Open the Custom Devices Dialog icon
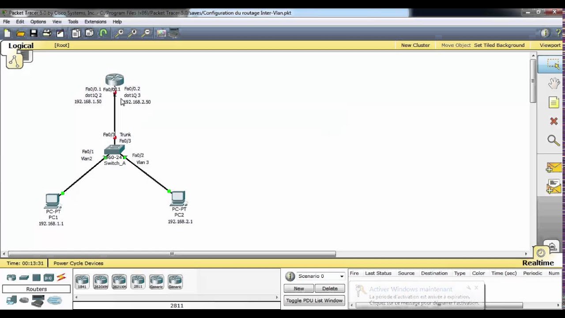This screenshot has height=318, width=565. [x=174, y=33]
